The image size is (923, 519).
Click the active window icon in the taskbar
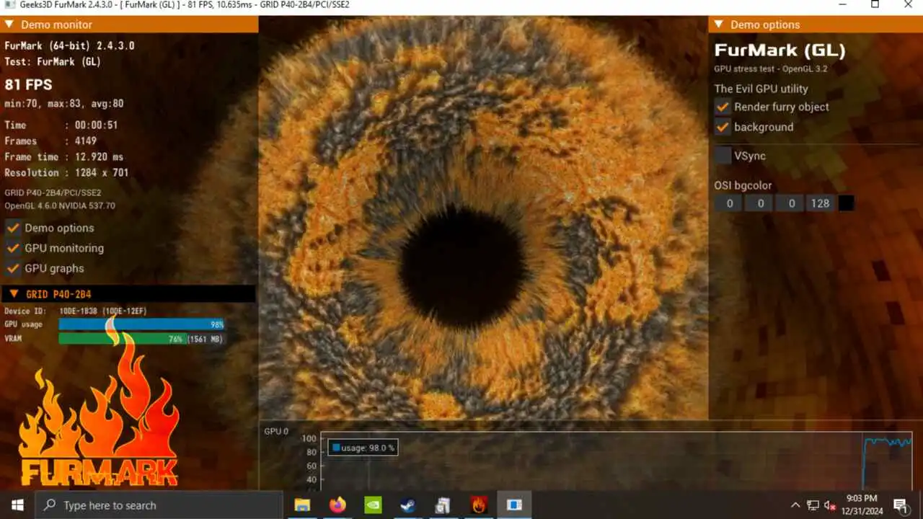tap(514, 505)
